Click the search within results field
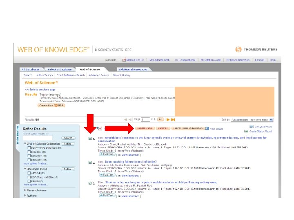 (38, 138)
